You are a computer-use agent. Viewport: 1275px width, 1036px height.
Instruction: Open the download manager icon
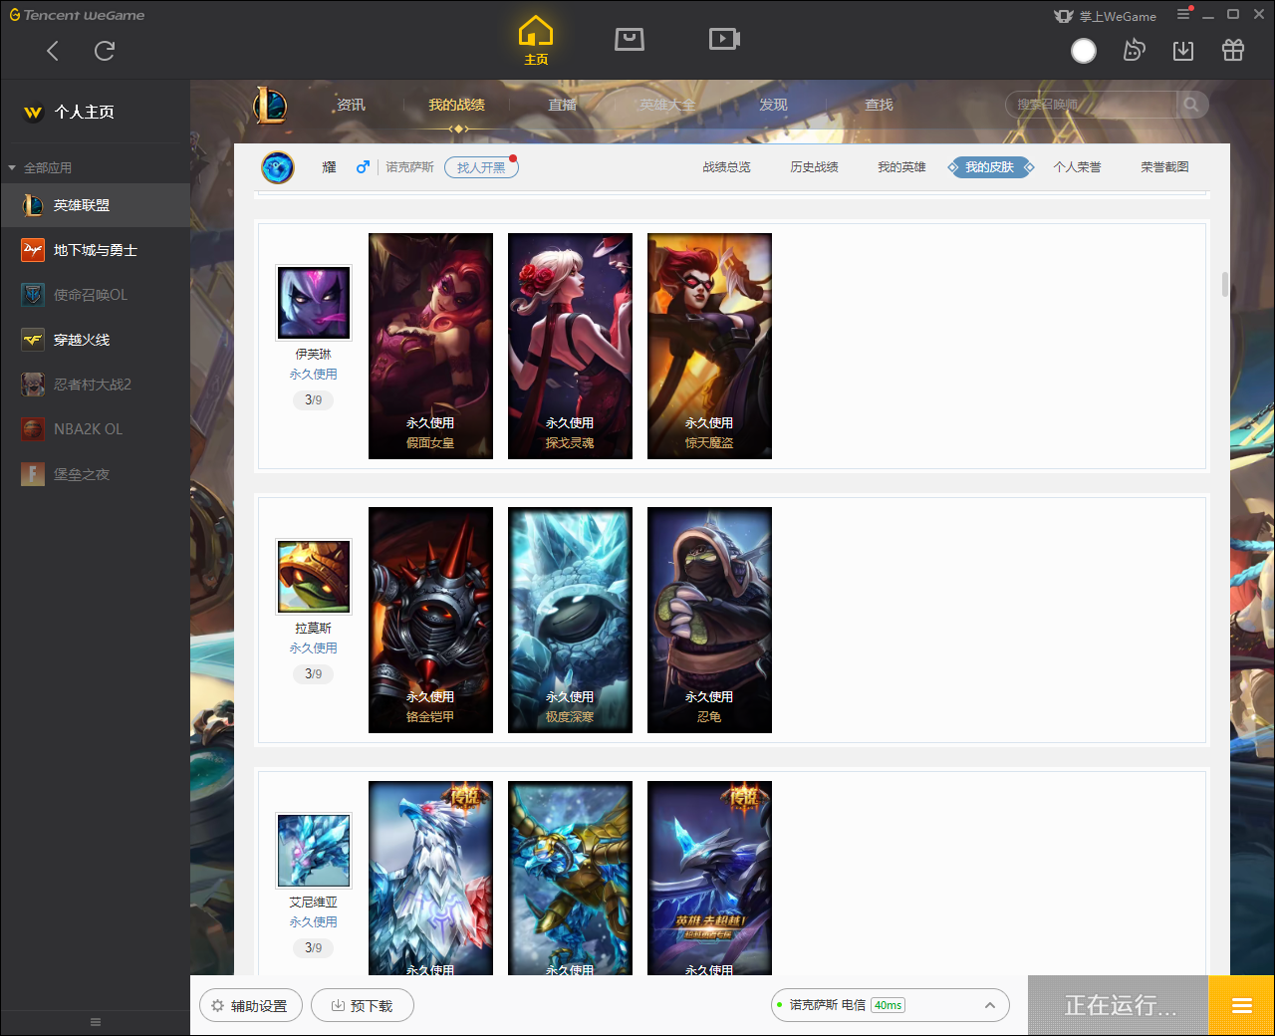(x=1183, y=51)
